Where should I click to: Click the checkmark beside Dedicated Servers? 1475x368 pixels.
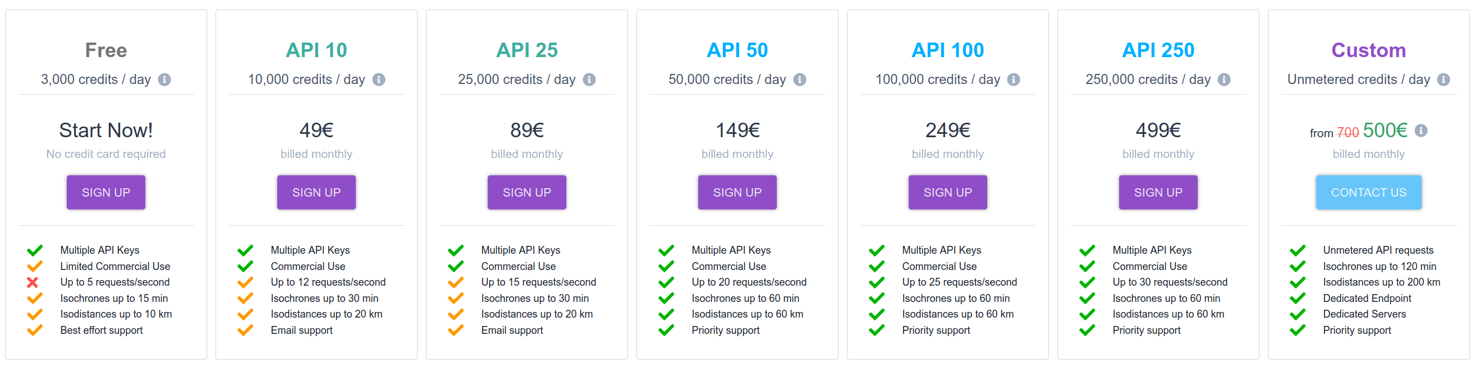tap(1298, 314)
